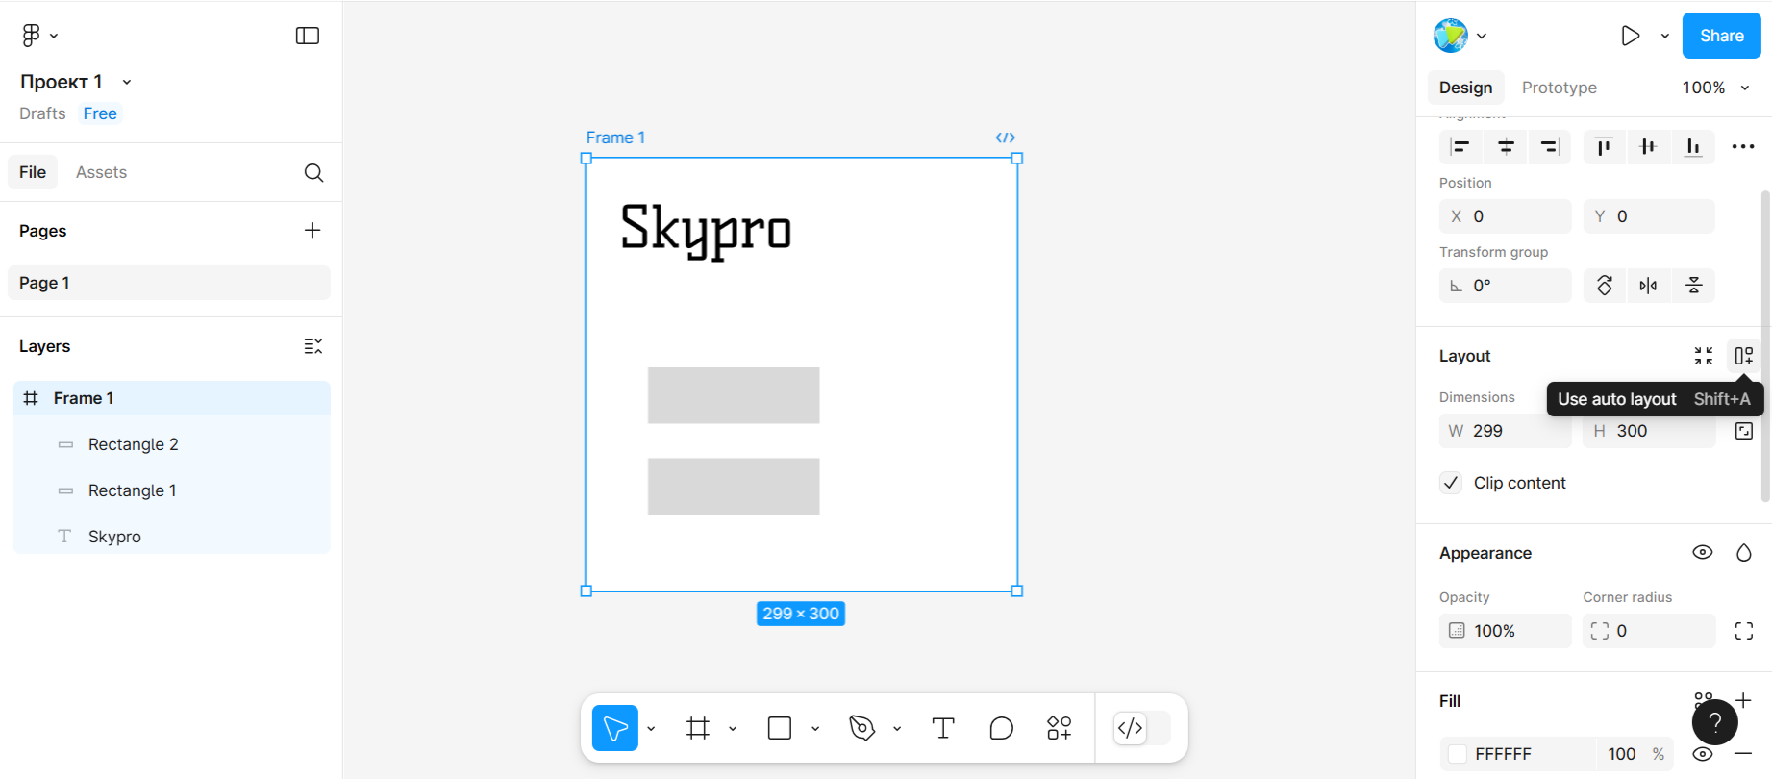Viewport: 1772px width, 779px height.
Task: Add a new page with plus icon
Action: click(312, 230)
